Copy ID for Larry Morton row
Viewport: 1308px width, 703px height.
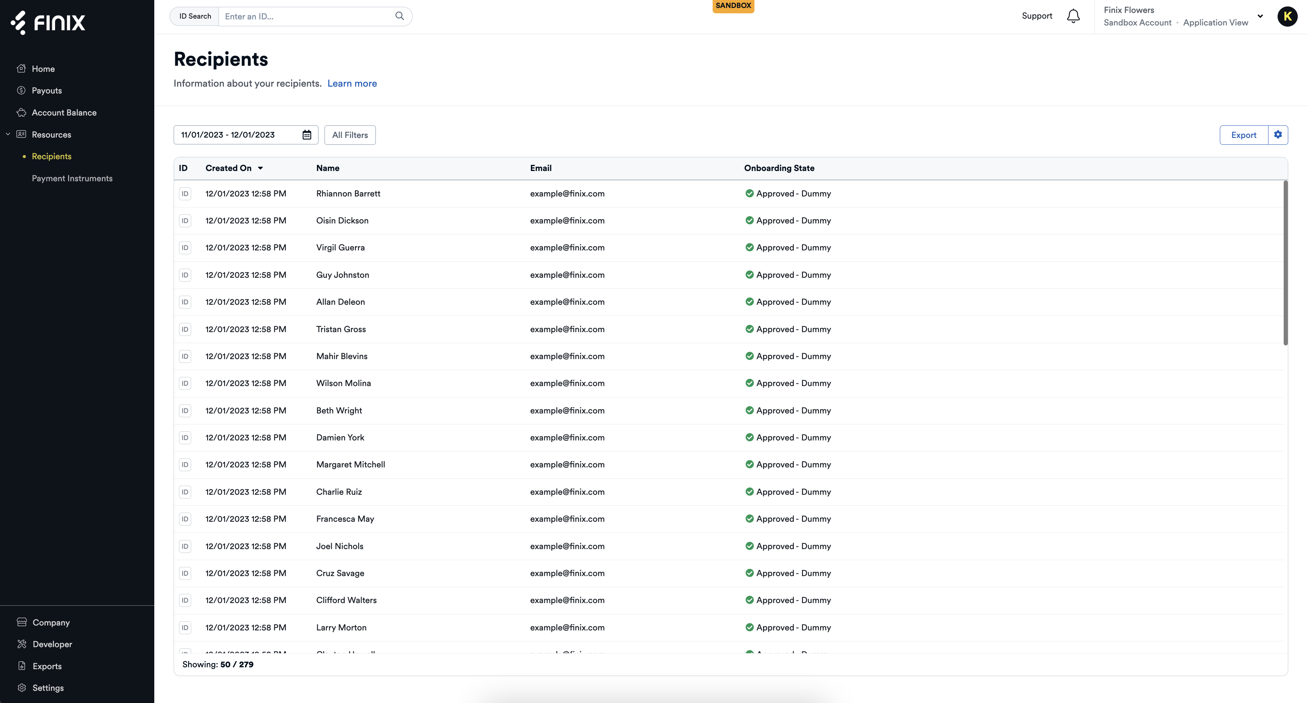point(185,627)
